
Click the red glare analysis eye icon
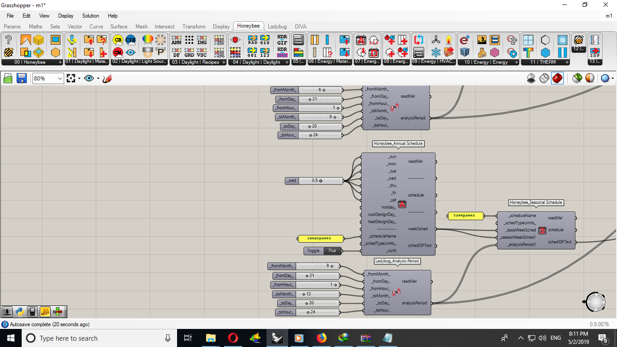[x=235, y=40]
